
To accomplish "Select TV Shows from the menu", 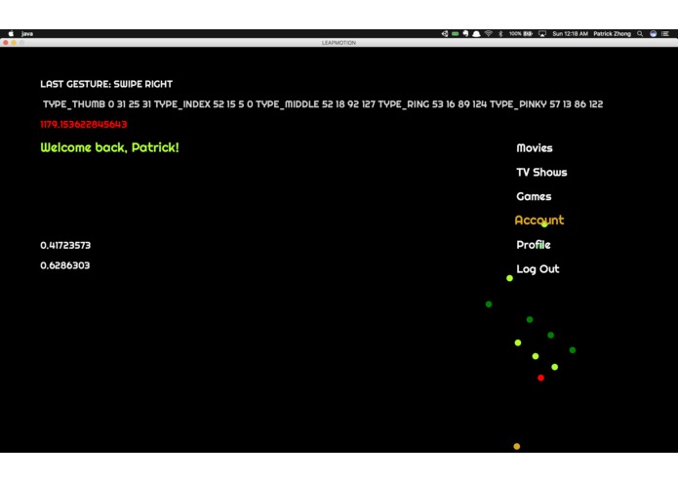I will [x=541, y=172].
